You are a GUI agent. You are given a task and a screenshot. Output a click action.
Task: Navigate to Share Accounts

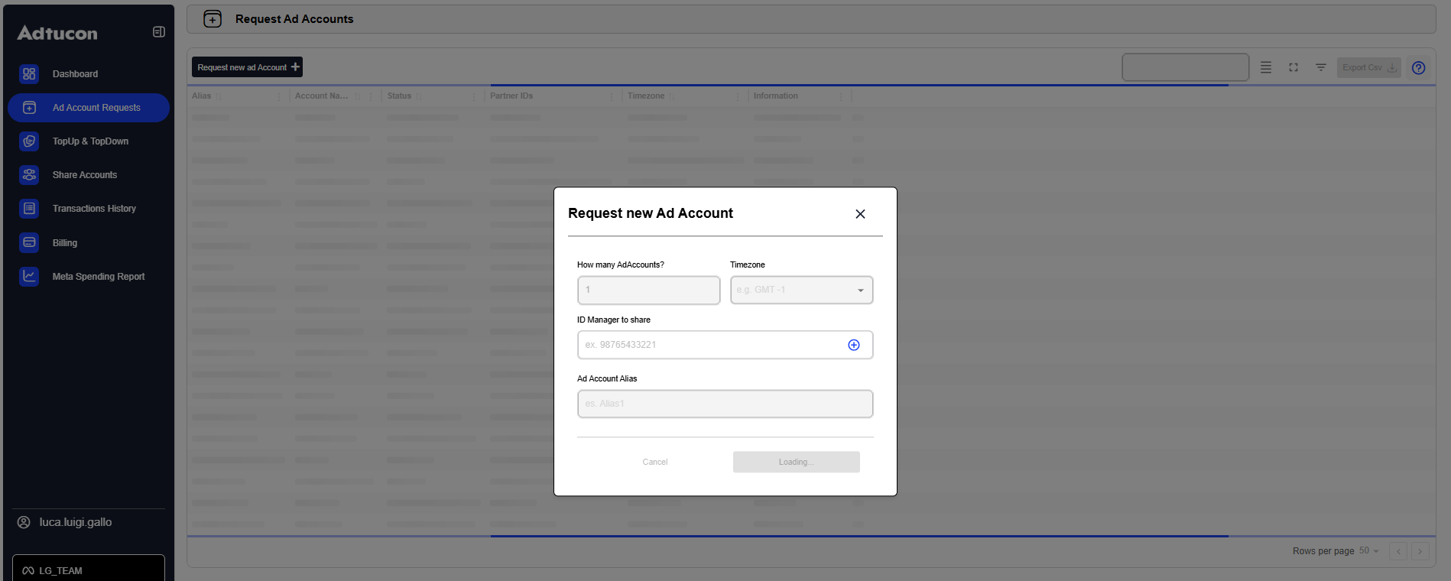[x=84, y=175]
